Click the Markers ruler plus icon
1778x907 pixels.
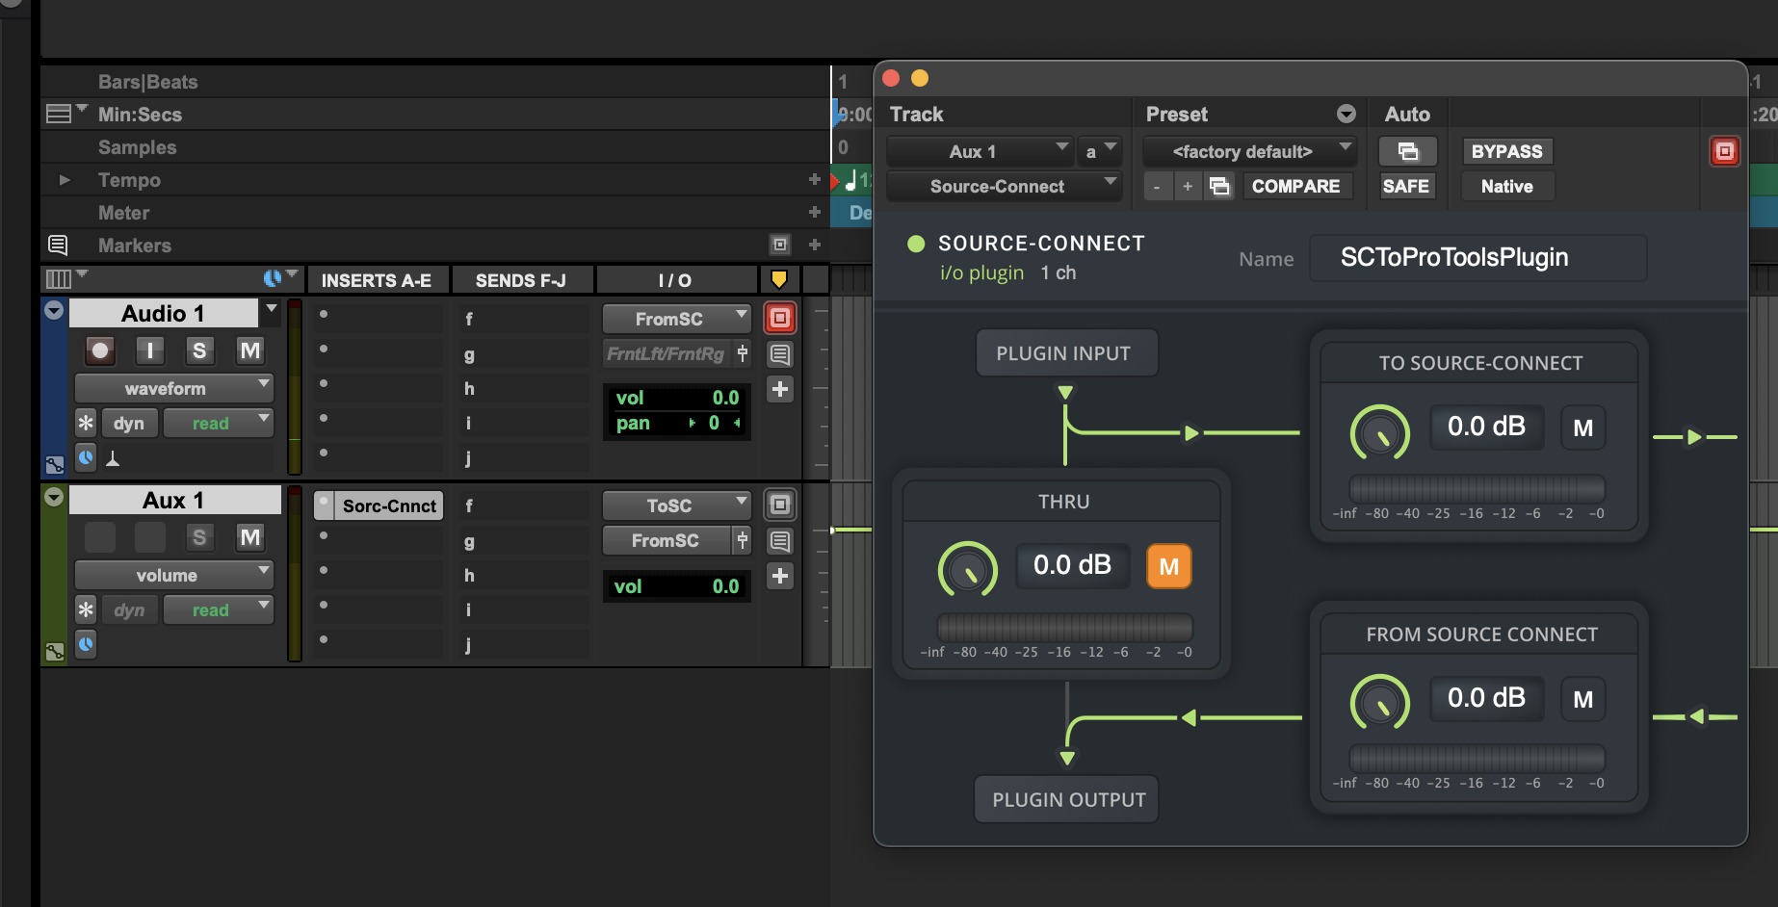[x=814, y=245]
